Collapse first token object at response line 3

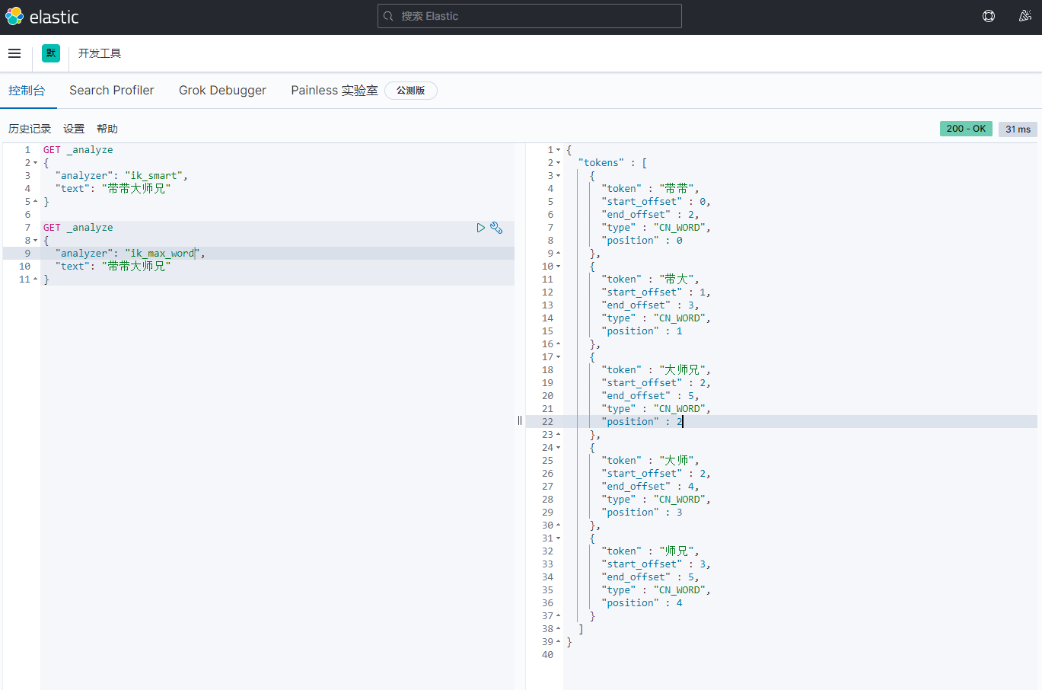click(x=558, y=176)
